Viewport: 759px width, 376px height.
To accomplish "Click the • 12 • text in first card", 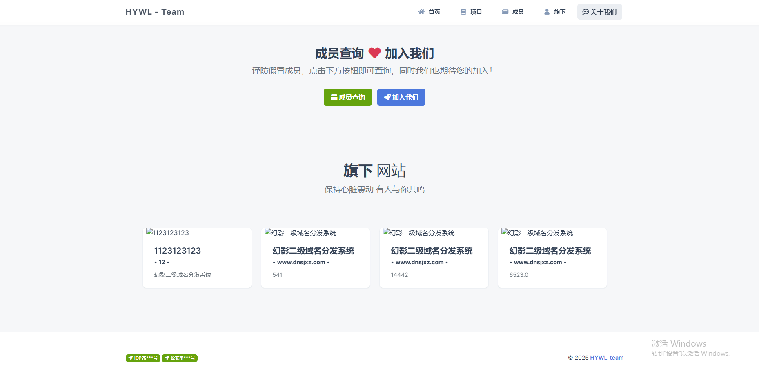I will click(x=162, y=262).
